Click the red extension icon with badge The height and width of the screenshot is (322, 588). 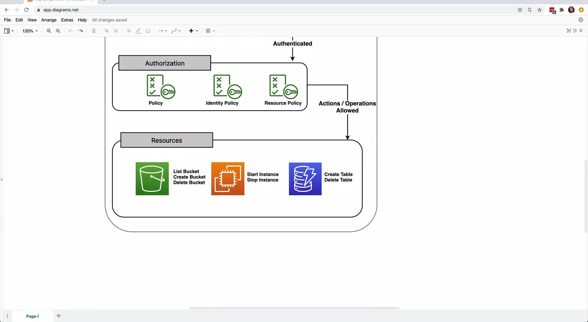[x=552, y=10]
